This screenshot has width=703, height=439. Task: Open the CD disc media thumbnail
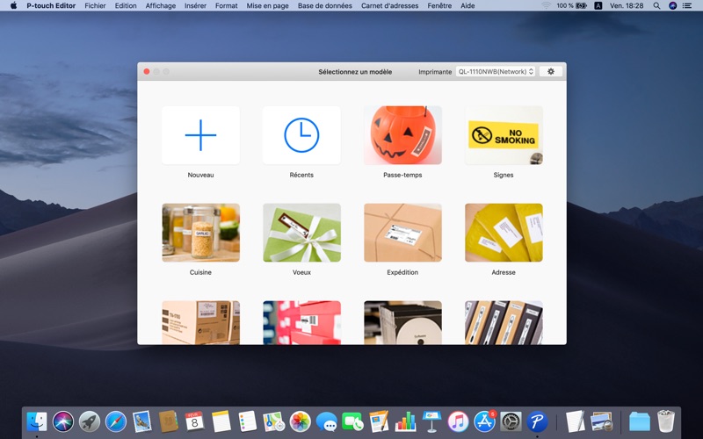point(402,322)
